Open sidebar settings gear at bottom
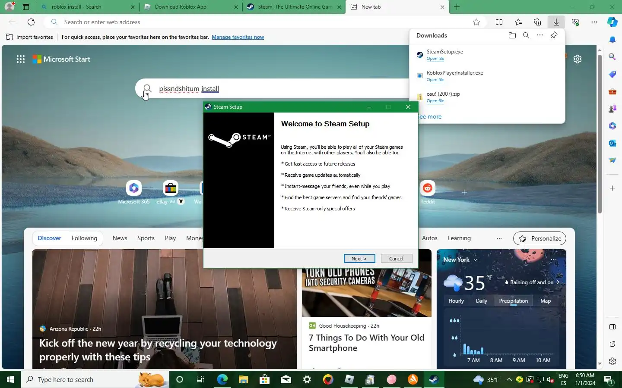Screen dimensions: 622x388 (612, 361)
